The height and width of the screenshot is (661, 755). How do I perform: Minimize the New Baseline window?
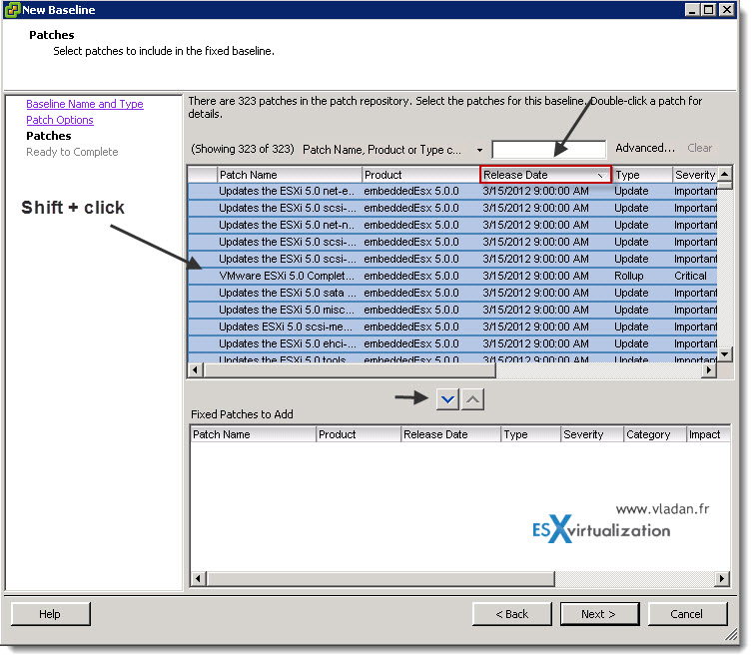tap(692, 10)
